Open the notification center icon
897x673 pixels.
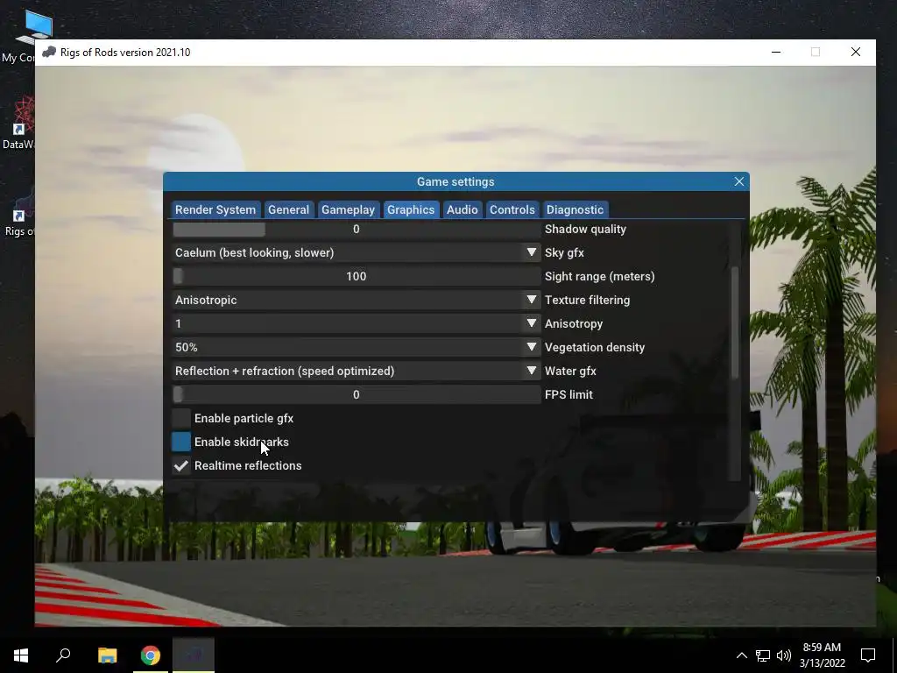point(868,655)
